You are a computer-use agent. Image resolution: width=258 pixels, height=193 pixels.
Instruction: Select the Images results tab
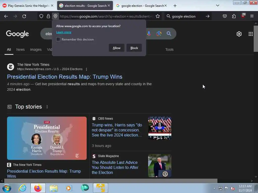tap(36, 50)
